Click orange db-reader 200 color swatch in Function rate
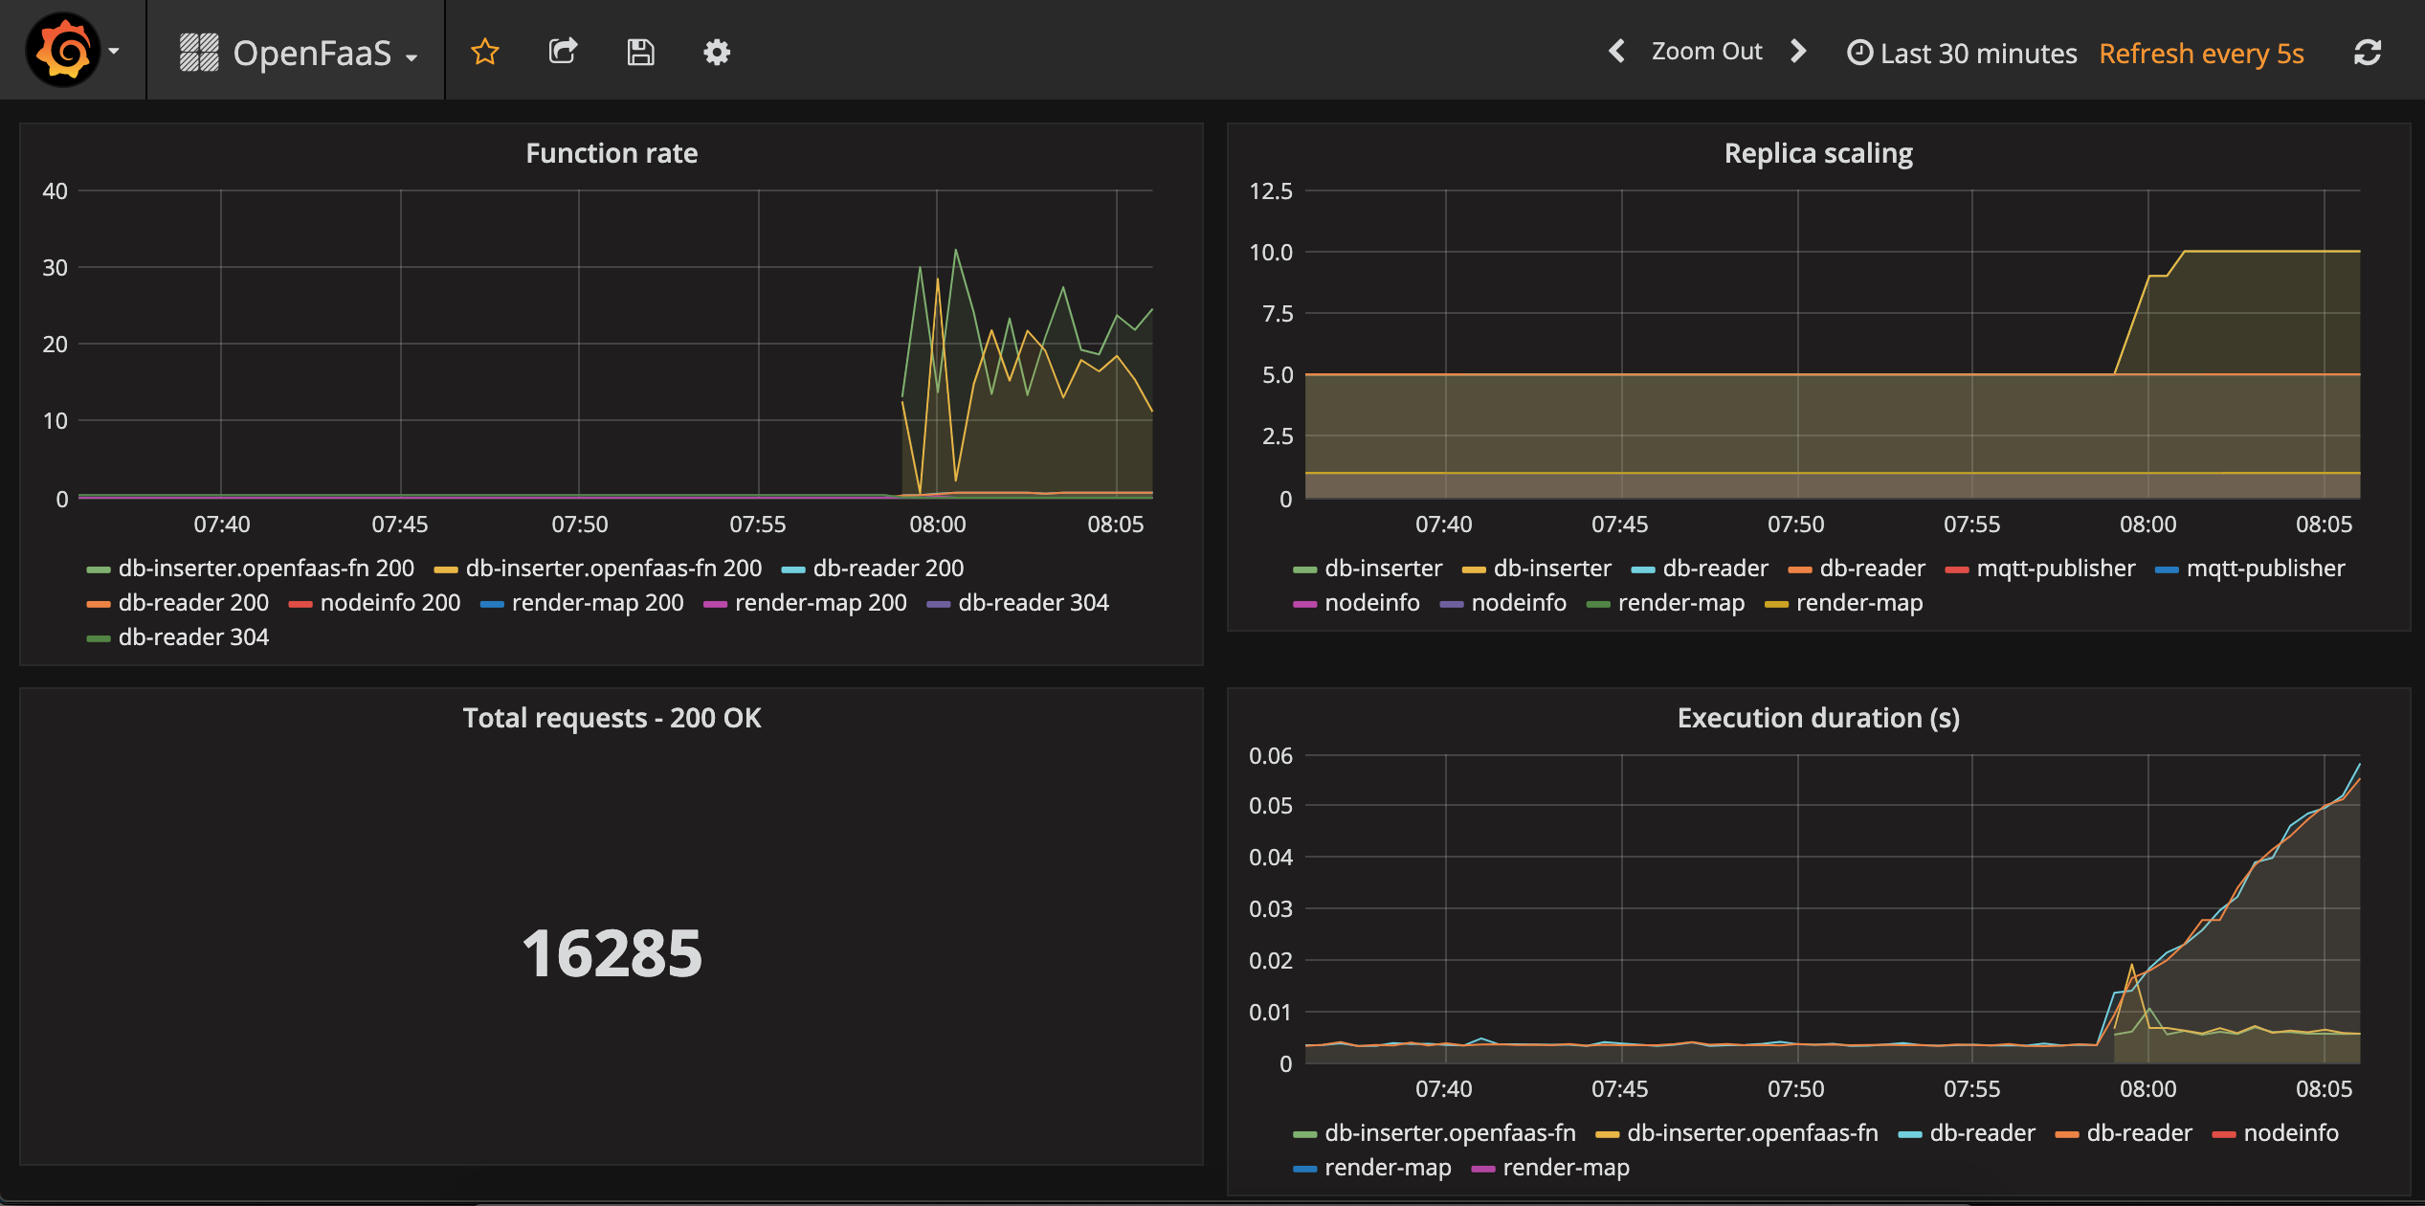This screenshot has height=1206, width=2425. point(99,604)
